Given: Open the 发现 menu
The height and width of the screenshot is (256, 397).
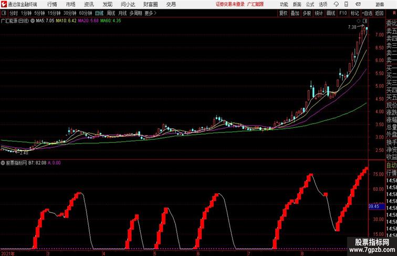Looking at the screenshot, I should [107, 4].
